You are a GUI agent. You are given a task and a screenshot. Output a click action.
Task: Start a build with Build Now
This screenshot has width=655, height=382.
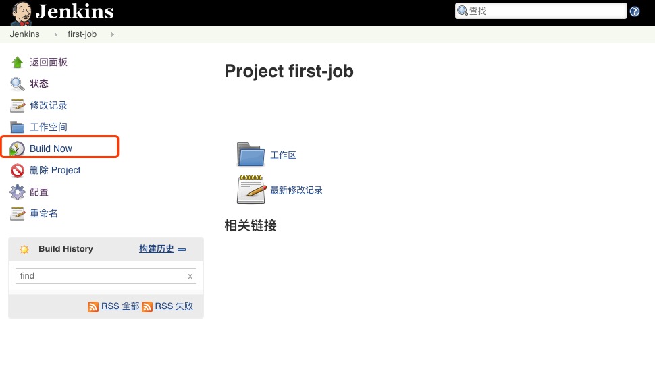tap(51, 148)
